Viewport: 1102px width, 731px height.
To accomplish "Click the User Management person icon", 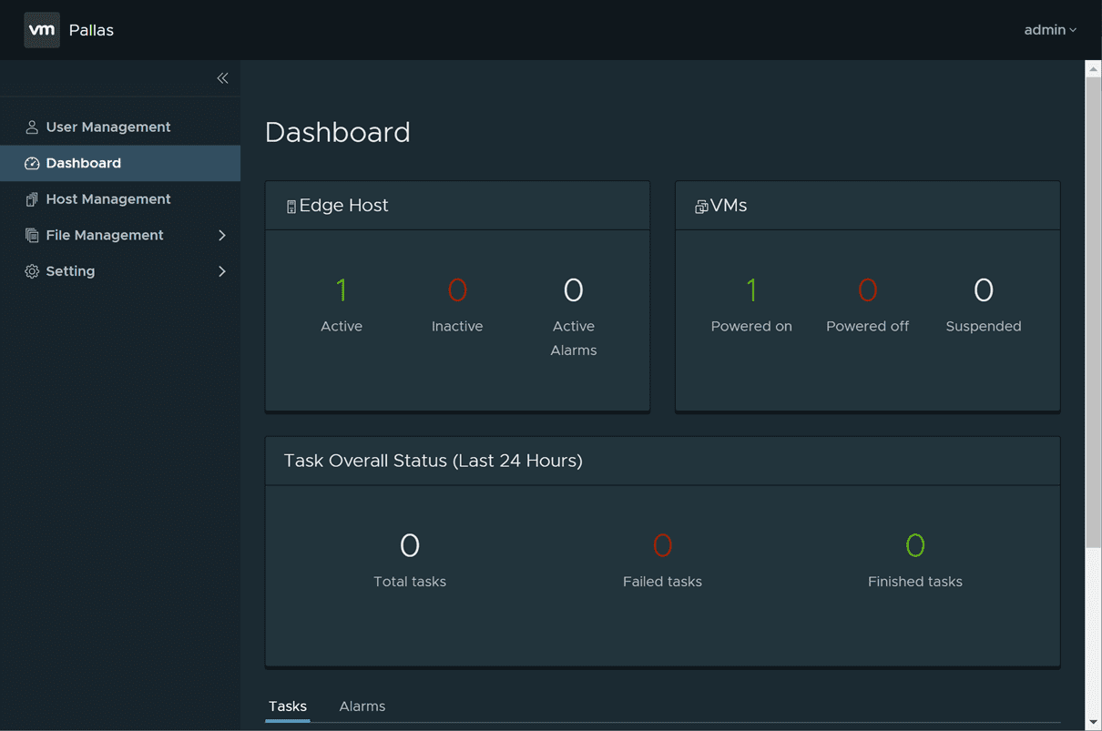I will (x=32, y=127).
